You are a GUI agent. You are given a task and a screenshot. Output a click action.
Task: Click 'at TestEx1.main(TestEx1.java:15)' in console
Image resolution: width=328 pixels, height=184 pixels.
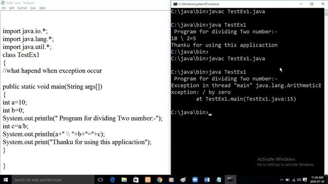(x=246, y=99)
